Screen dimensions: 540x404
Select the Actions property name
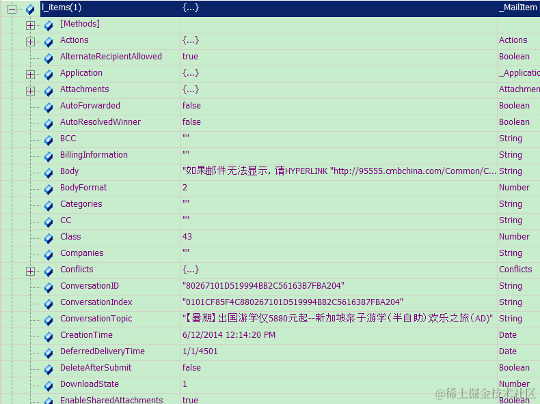[75, 40]
